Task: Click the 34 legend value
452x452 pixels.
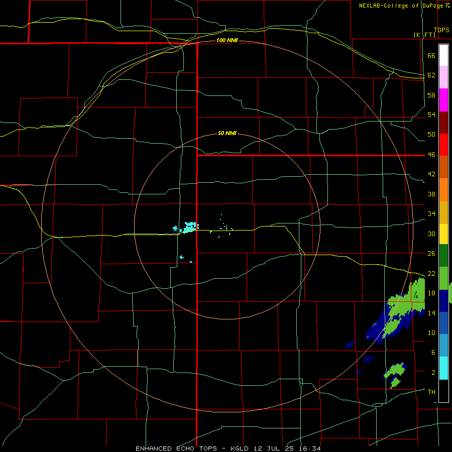Action: 431,214
